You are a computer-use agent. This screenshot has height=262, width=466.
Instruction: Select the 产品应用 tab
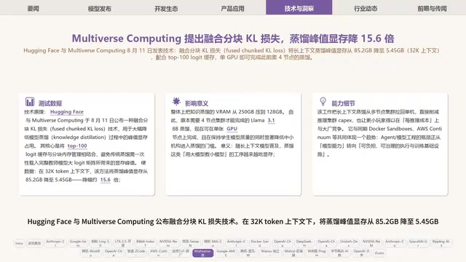[x=232, y=8]
